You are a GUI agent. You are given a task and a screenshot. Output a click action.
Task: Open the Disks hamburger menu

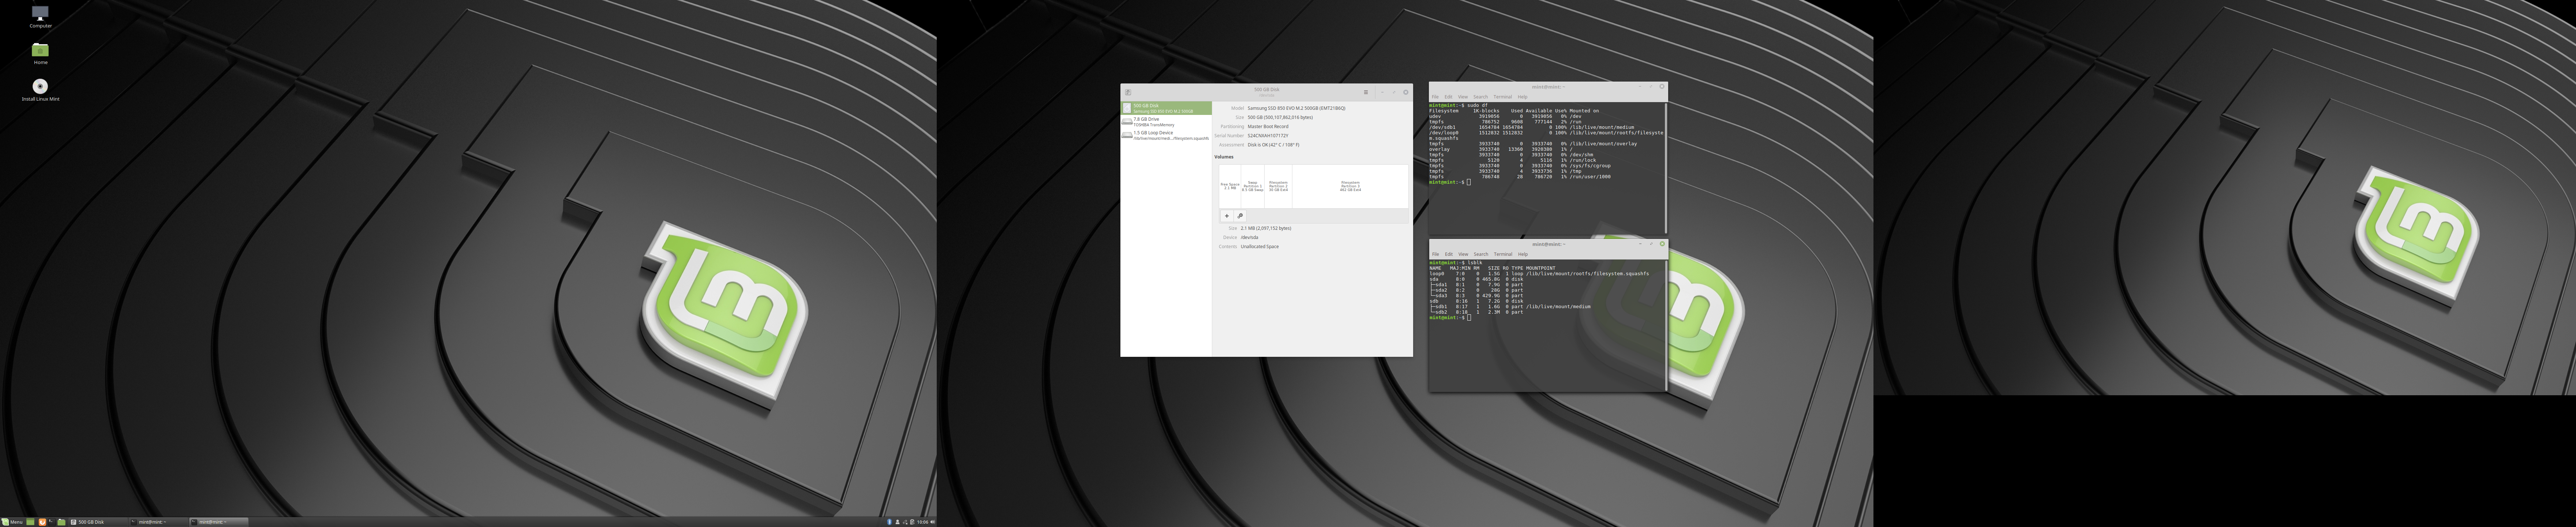[x=1366, y=92]
